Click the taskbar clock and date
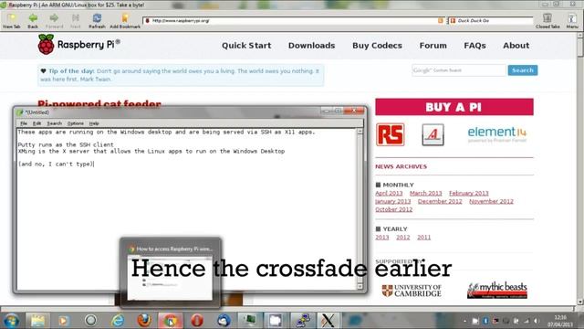 point(560,321)
